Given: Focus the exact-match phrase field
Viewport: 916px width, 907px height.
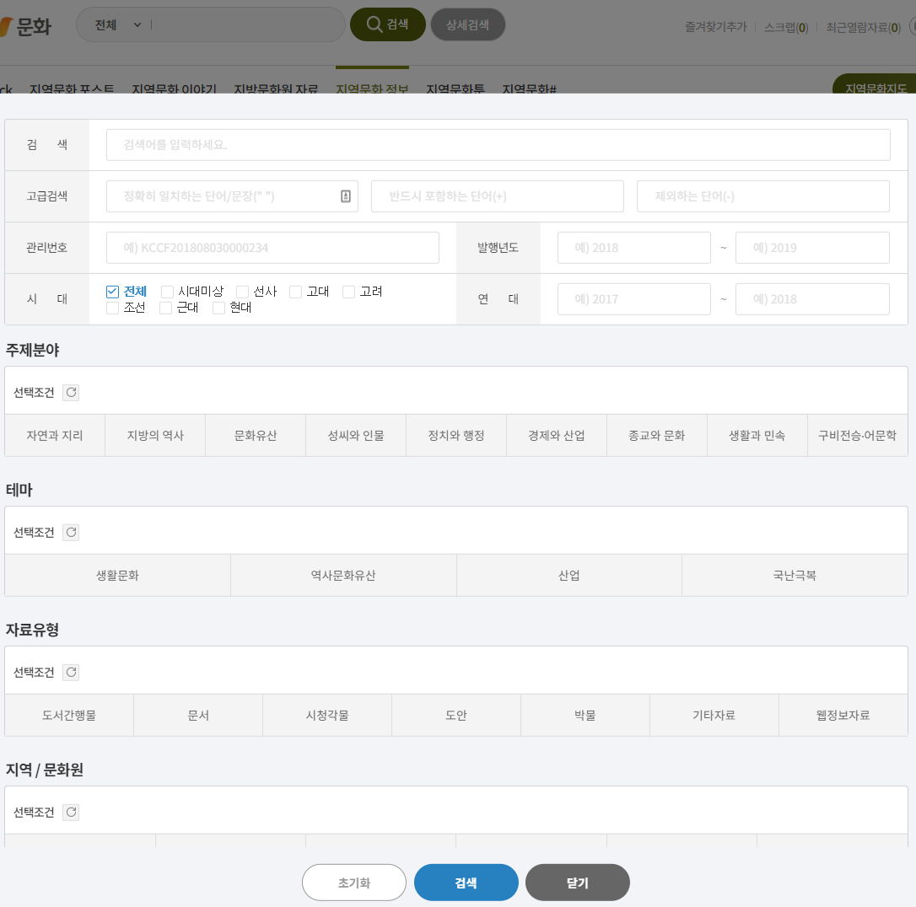Looking at the screenshot, I should [x=232, y=196].
